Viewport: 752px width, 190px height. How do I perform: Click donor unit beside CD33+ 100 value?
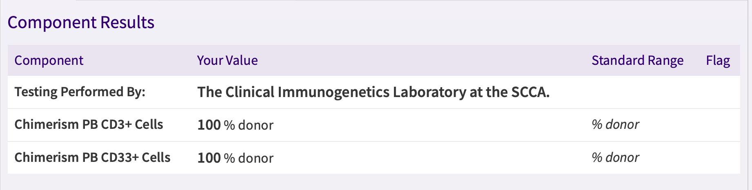[256, 158]
